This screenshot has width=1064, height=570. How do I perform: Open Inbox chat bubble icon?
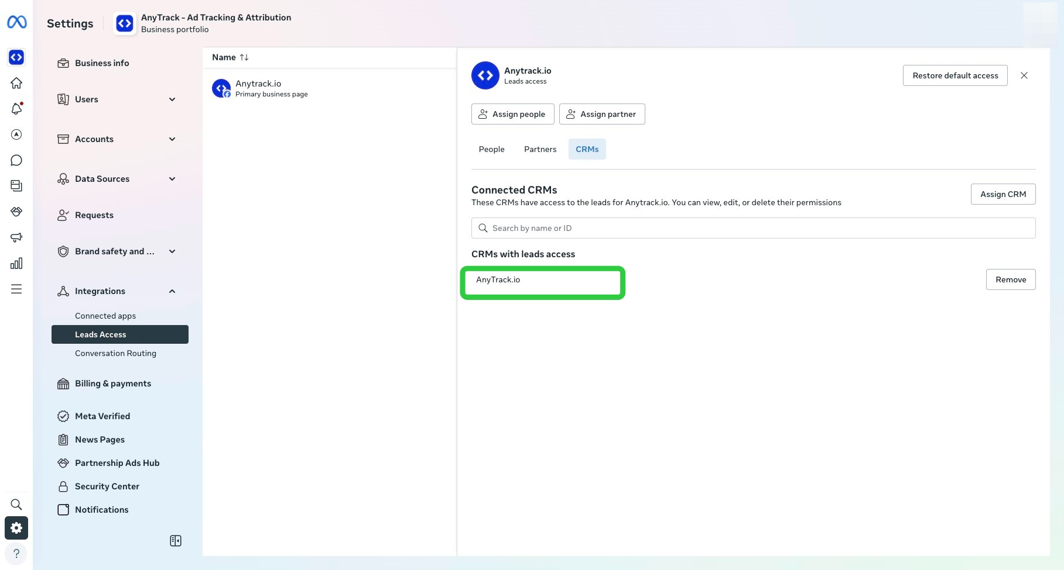tap(16, 160)
